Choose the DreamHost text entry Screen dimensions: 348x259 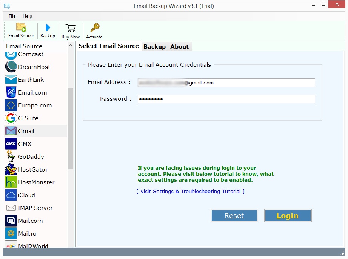coord(34,67)
